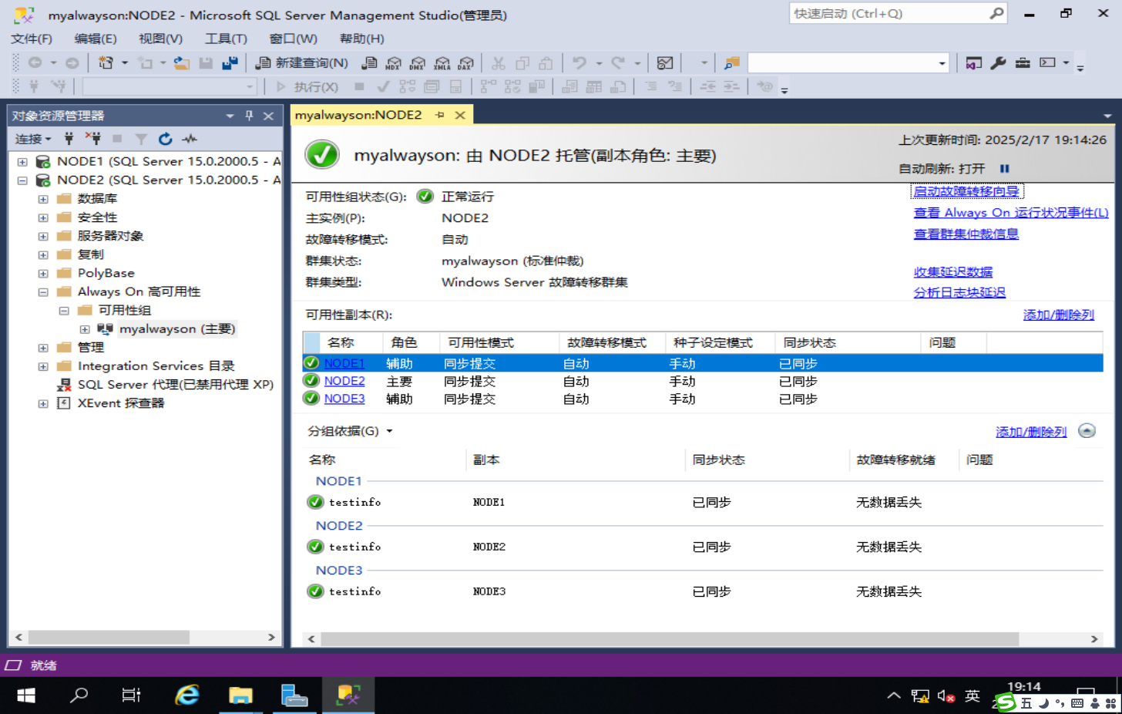Pause auto refresh on the dashboard
The width and height of the screenshot is (1122, 714).
(1005, 168)
